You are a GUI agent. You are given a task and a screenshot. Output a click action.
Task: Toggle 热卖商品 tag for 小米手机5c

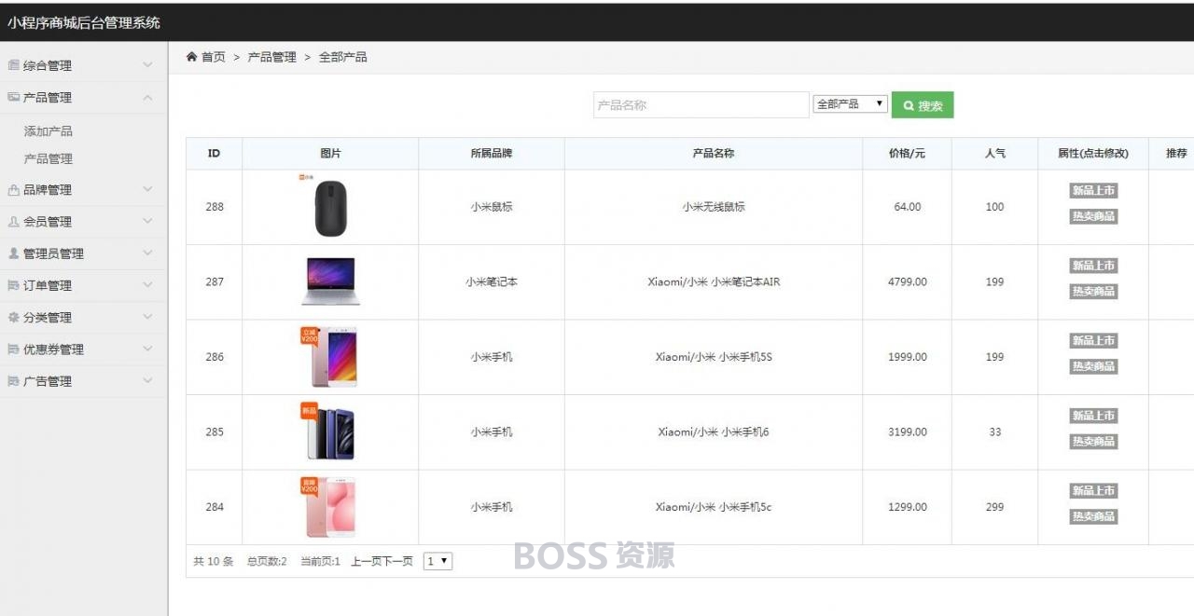pyautogui.click(x=1093, y=516)
